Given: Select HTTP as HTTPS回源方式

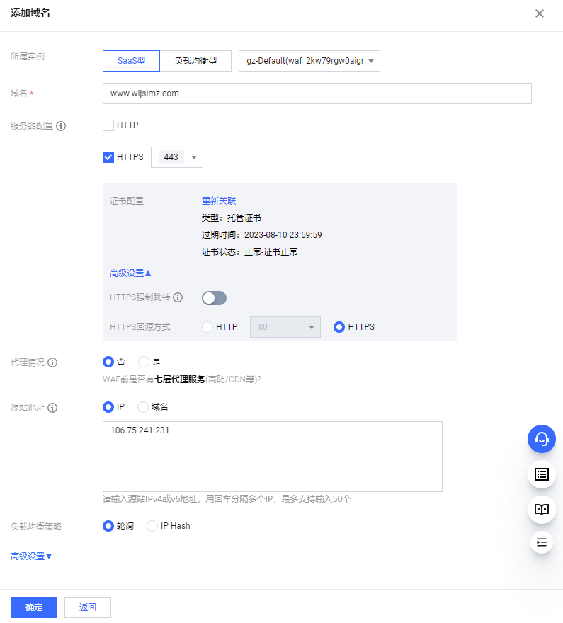Looking at the screenshot, I should coord(207,327).
